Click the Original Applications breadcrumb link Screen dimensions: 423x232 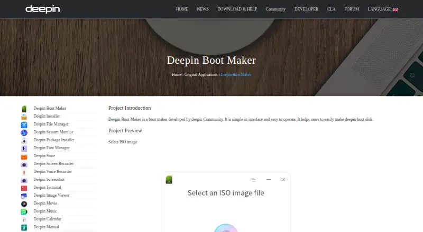click(x=201, y=74)
